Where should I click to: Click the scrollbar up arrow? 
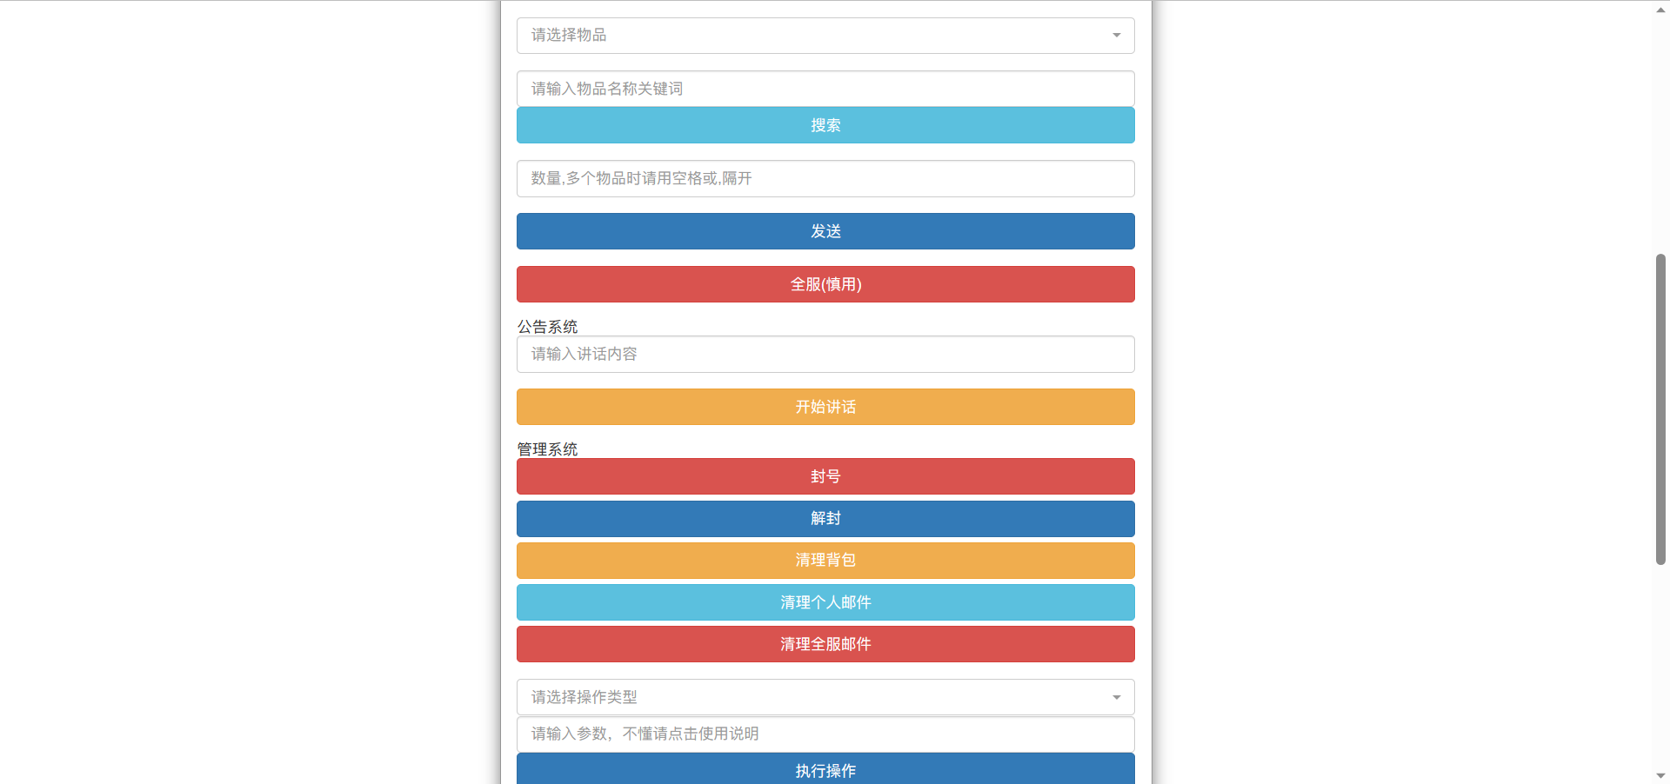(x=1660, y=10)
